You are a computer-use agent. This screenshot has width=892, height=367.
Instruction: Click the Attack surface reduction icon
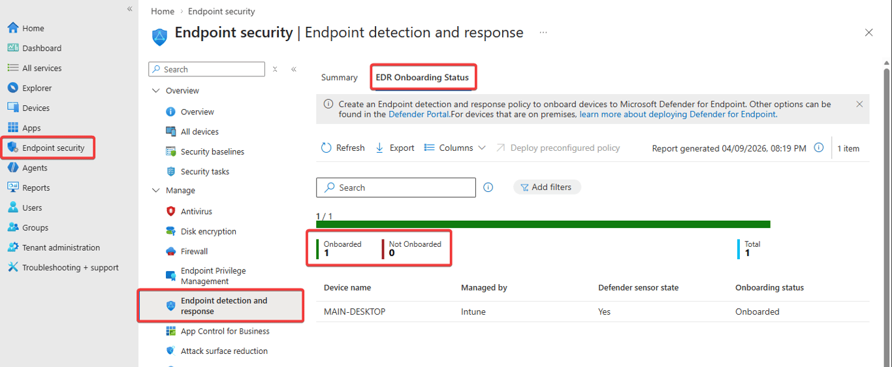click(170, 351)
